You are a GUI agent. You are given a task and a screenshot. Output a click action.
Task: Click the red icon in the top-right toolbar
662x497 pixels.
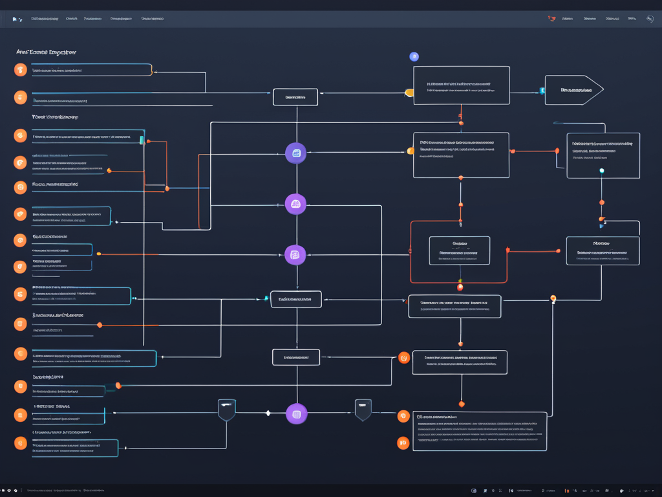[551, 19]
